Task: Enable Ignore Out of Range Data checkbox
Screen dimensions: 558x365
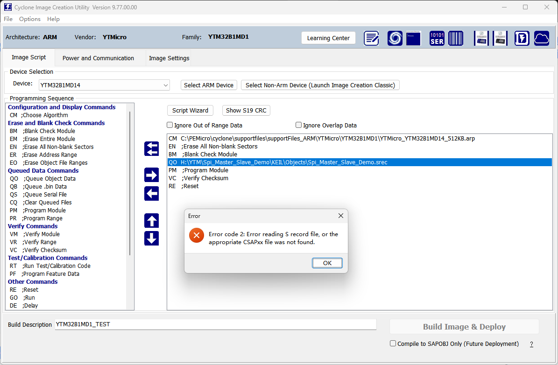Action: 170,125
